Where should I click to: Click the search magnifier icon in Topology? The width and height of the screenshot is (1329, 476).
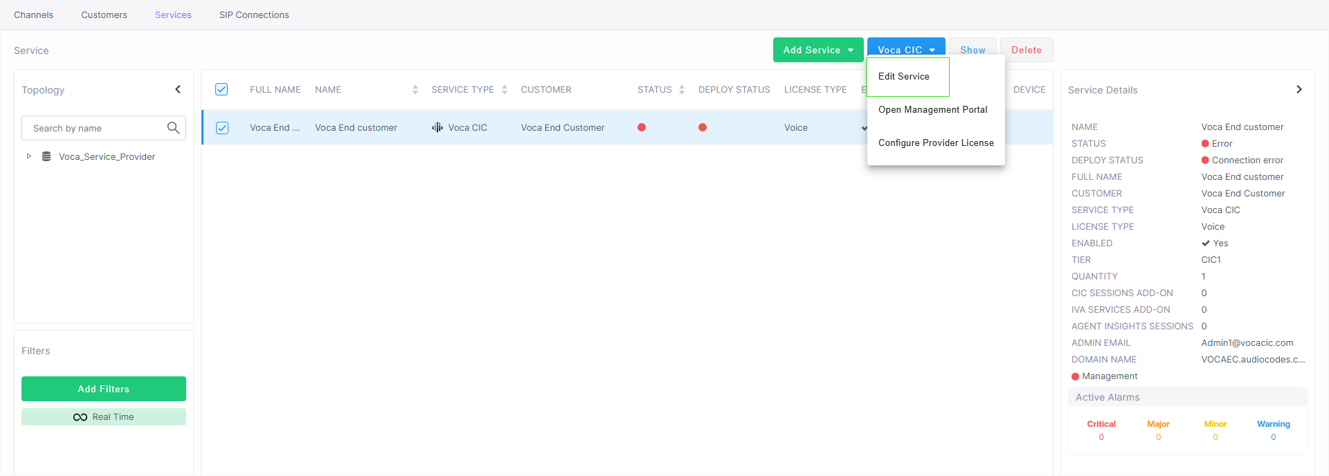pyautogui.click(x=173, y=128)
